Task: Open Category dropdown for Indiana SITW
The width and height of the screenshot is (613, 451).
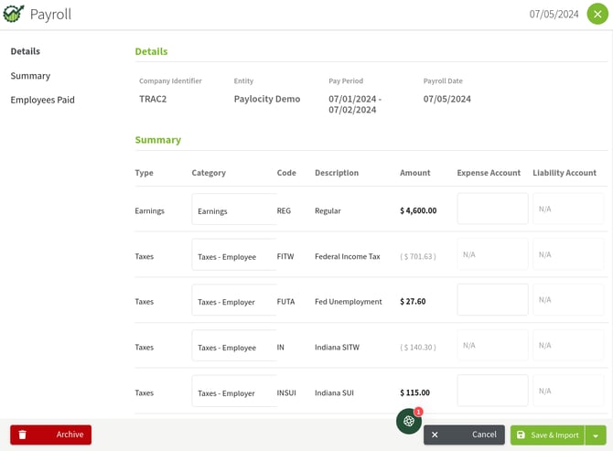Action: [x=233, y=347]
